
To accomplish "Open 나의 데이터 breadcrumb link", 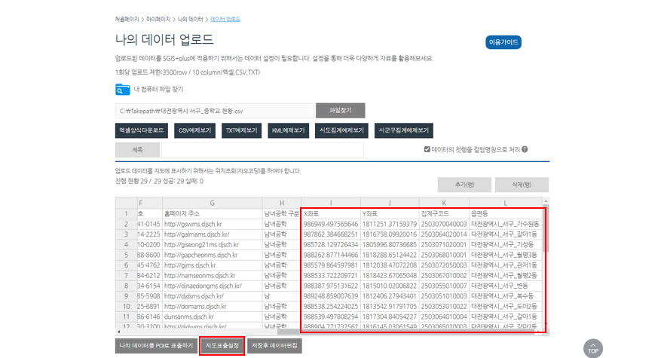I will click(190, 19).
